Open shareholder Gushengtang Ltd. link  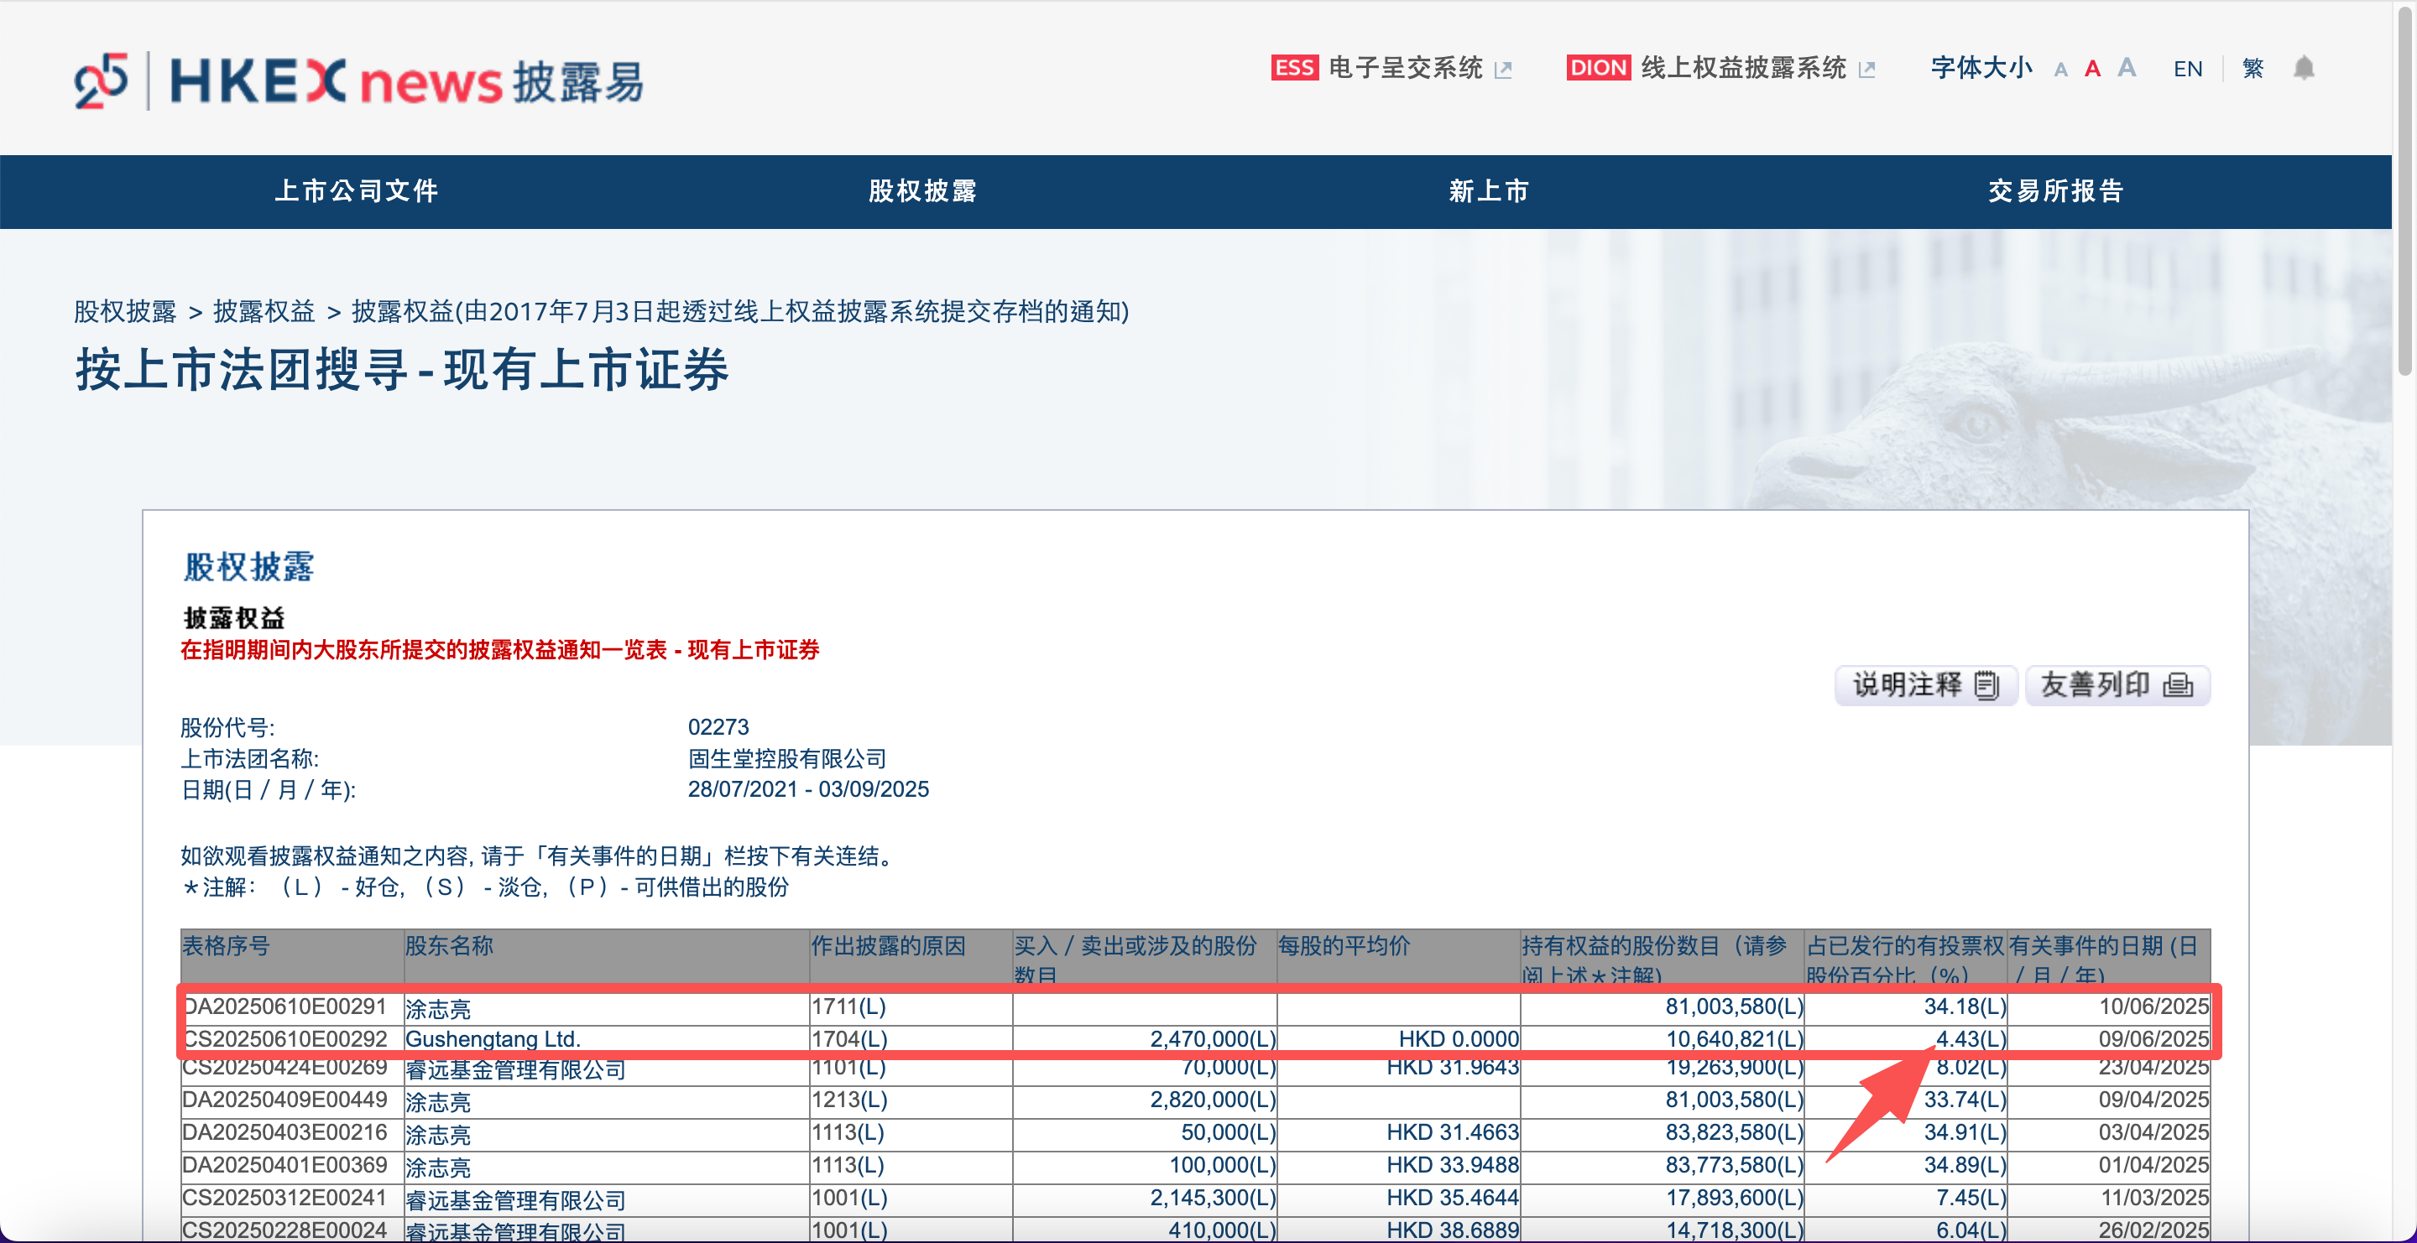point(493,1039)
